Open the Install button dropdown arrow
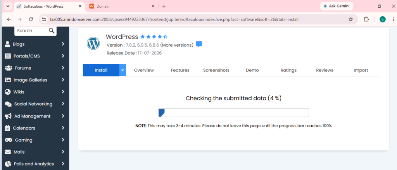 coord(123,70)
